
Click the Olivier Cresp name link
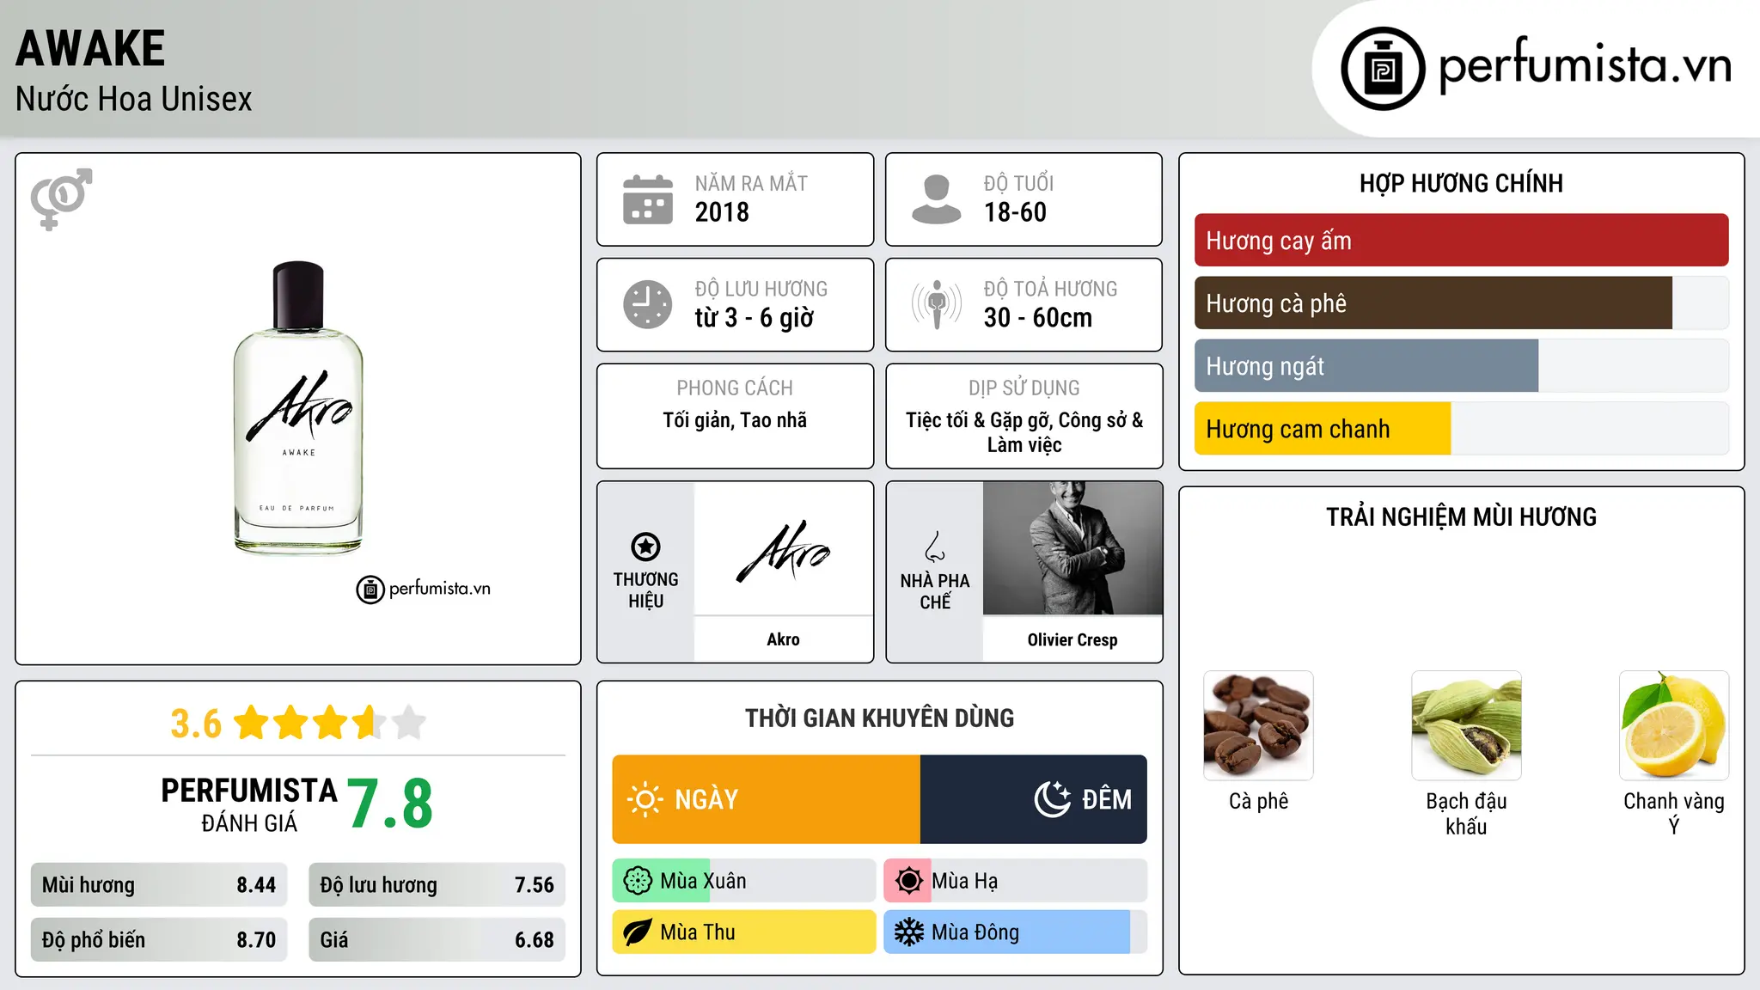coord(1072,639)
